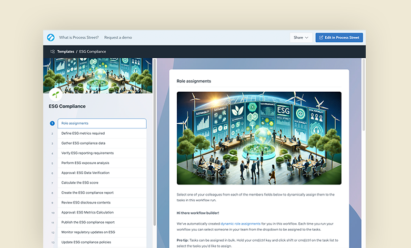Click the task list vertical scrollbar
Image resolution: width=411 pixels, height=248 pixels.
click(x=155, y=142)
